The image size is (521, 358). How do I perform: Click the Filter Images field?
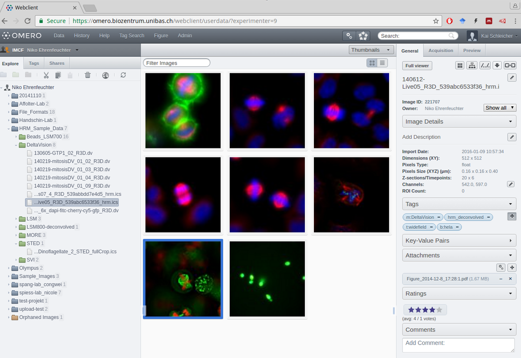(176, 63)
